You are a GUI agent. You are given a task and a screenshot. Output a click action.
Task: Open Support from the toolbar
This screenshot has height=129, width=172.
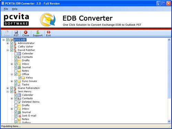(x=37, y=33)
